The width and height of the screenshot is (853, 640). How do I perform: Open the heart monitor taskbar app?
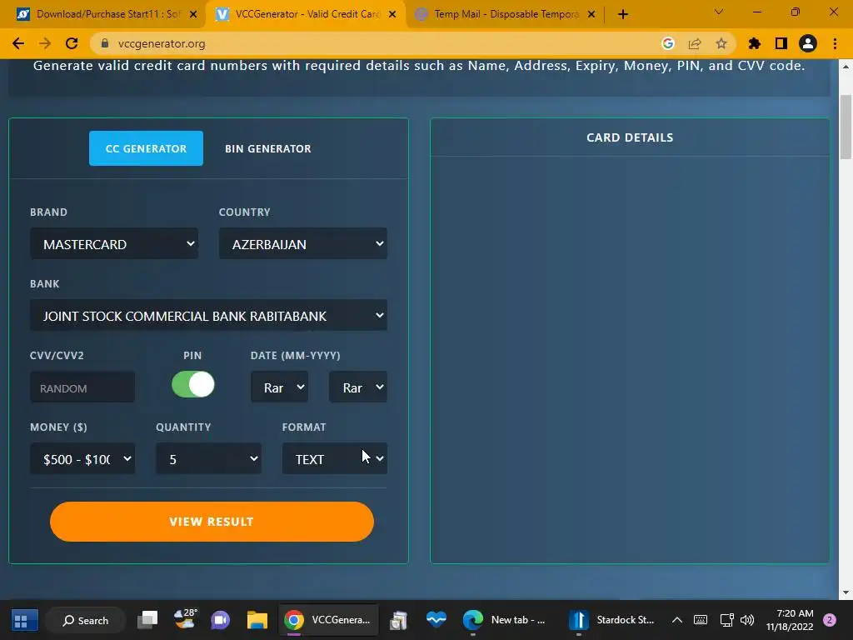[x=436, y=620]
